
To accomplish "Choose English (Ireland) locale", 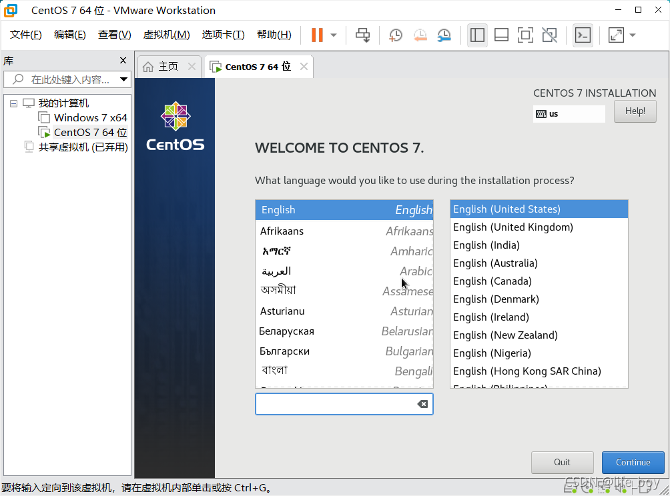I will [539, 317].
